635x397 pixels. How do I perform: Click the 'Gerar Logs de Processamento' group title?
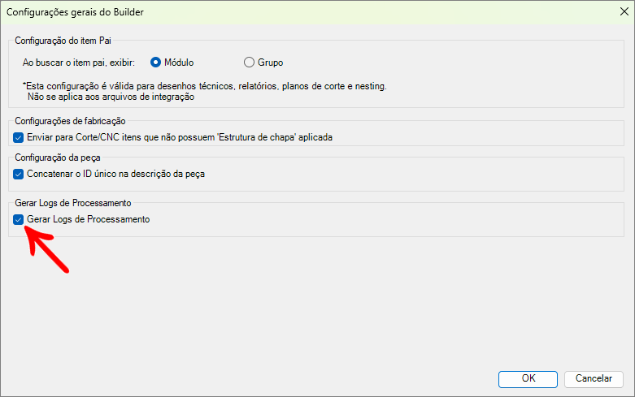click(73, 202)
